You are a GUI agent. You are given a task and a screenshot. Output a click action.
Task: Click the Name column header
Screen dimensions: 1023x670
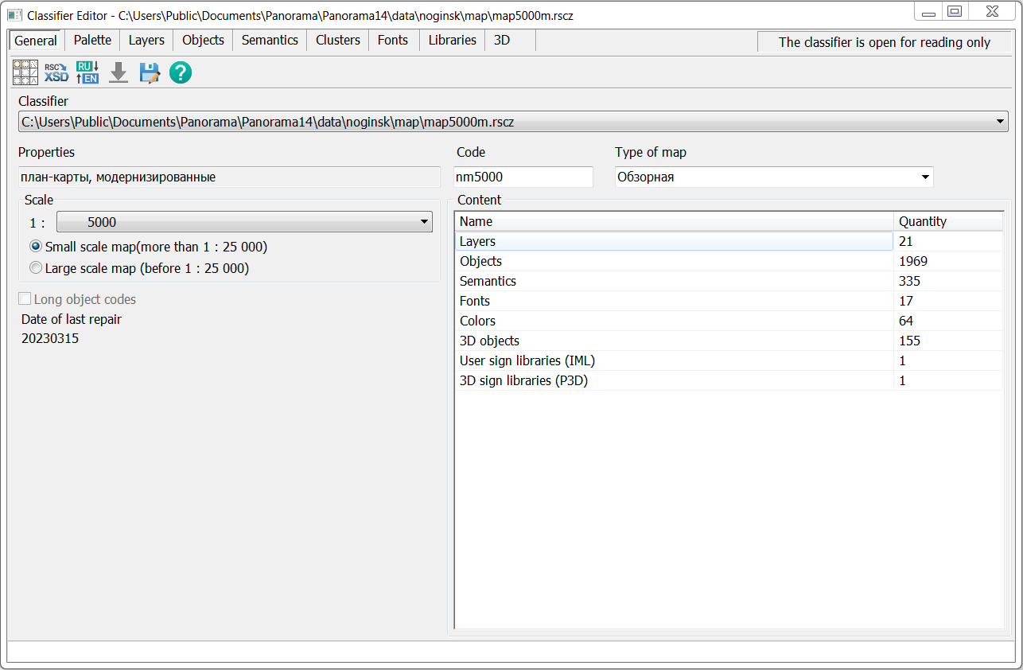click(675, 221)
